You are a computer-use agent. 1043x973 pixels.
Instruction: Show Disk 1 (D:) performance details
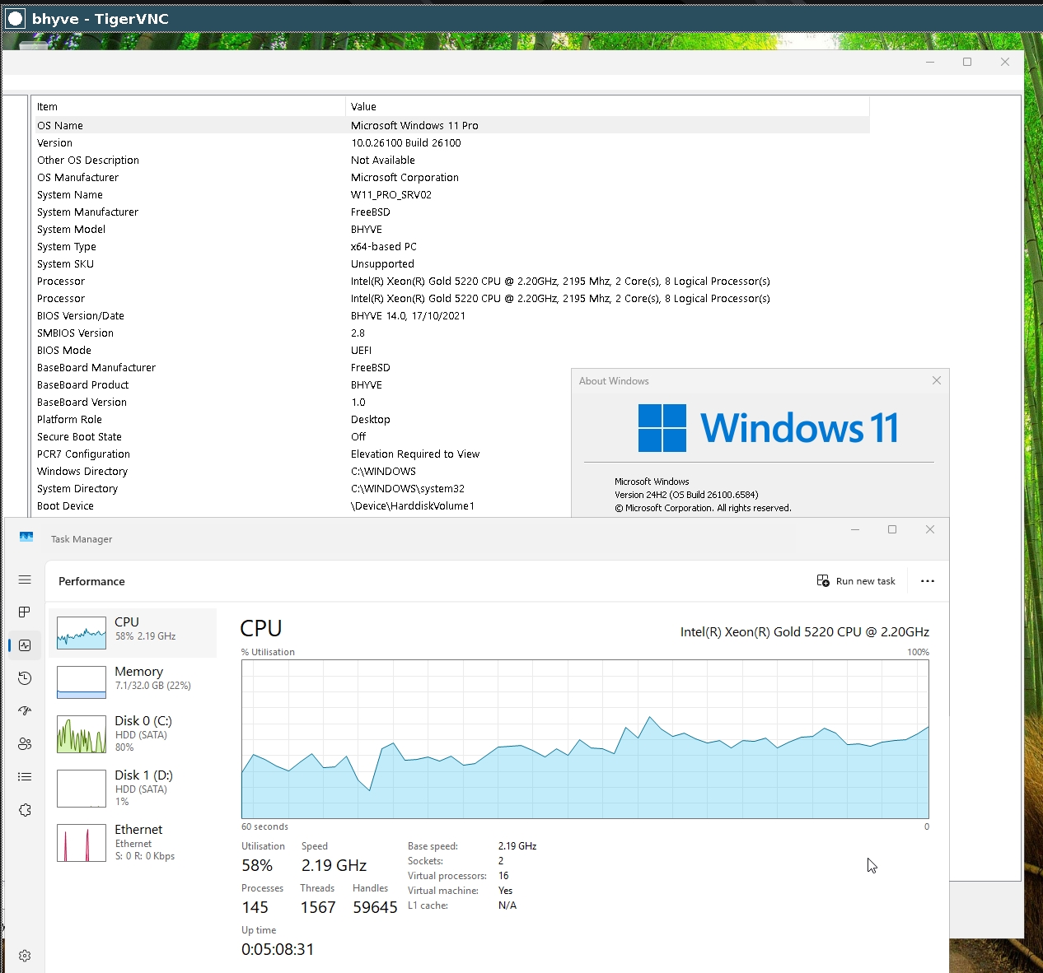pyautogui.click(x=133, y=787)
